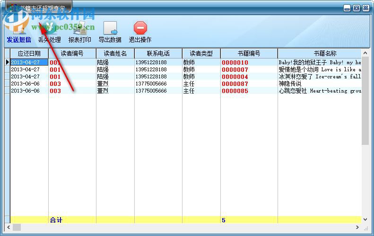Select book number cell 0000004
This screenshot has height=236, width=374.
tap(249, 76)
